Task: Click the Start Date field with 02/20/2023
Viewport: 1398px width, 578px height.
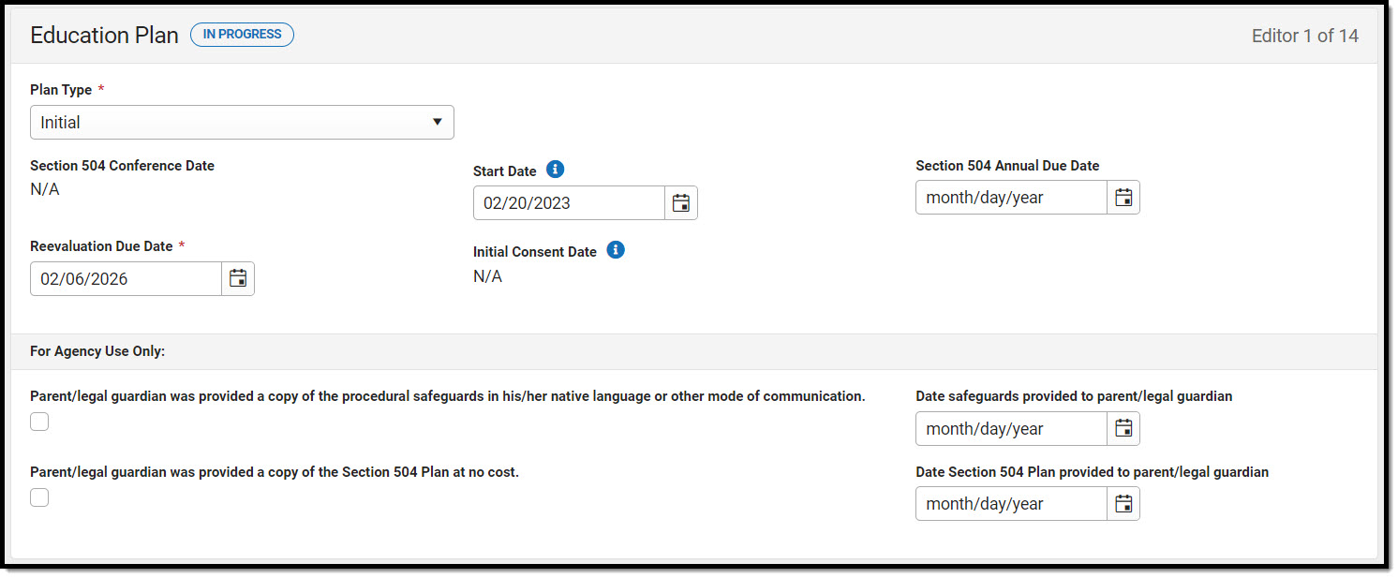Action: [569, 203]
